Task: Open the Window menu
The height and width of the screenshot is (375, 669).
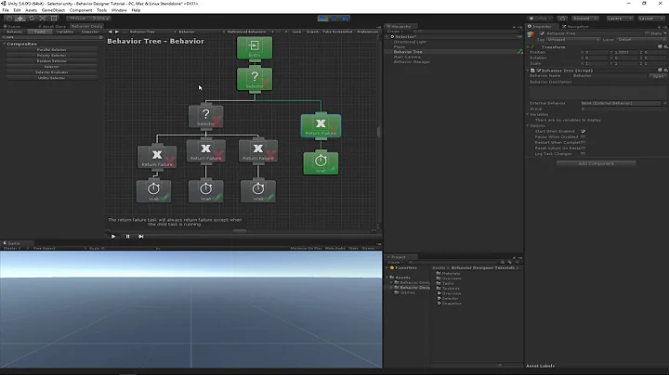Action: click(119, 10)
